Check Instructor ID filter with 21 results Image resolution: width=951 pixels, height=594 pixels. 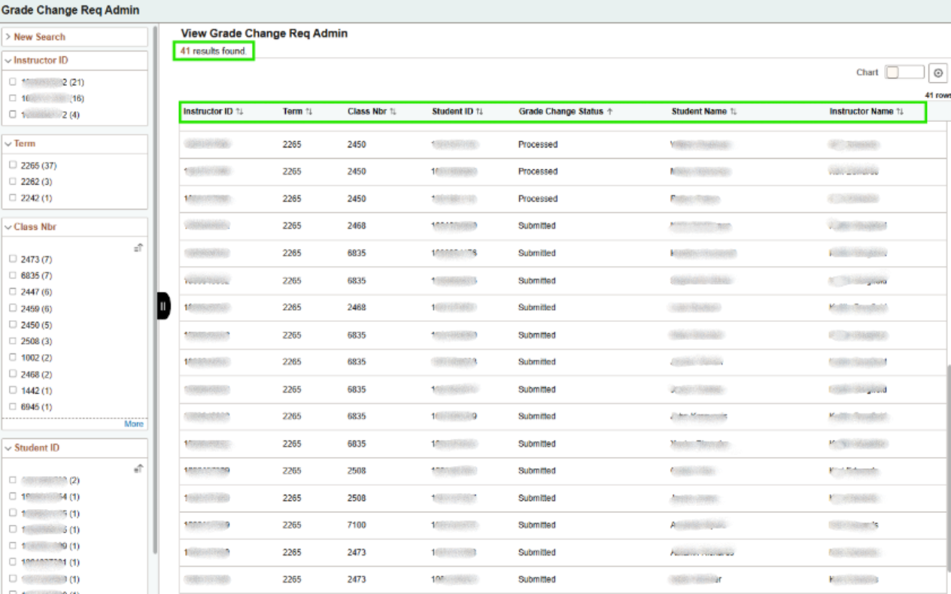pyautogui.click(x=12, y=81)
